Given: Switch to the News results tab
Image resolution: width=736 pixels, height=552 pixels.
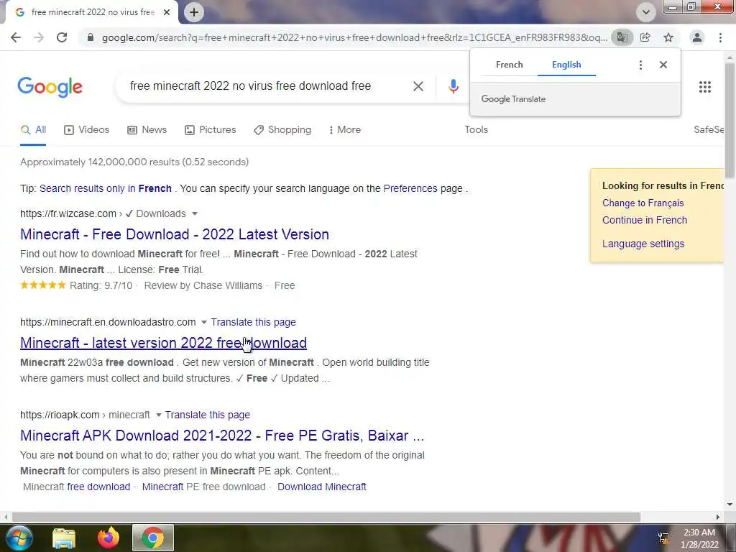Looking at the screenshot, I should (147, 129).
